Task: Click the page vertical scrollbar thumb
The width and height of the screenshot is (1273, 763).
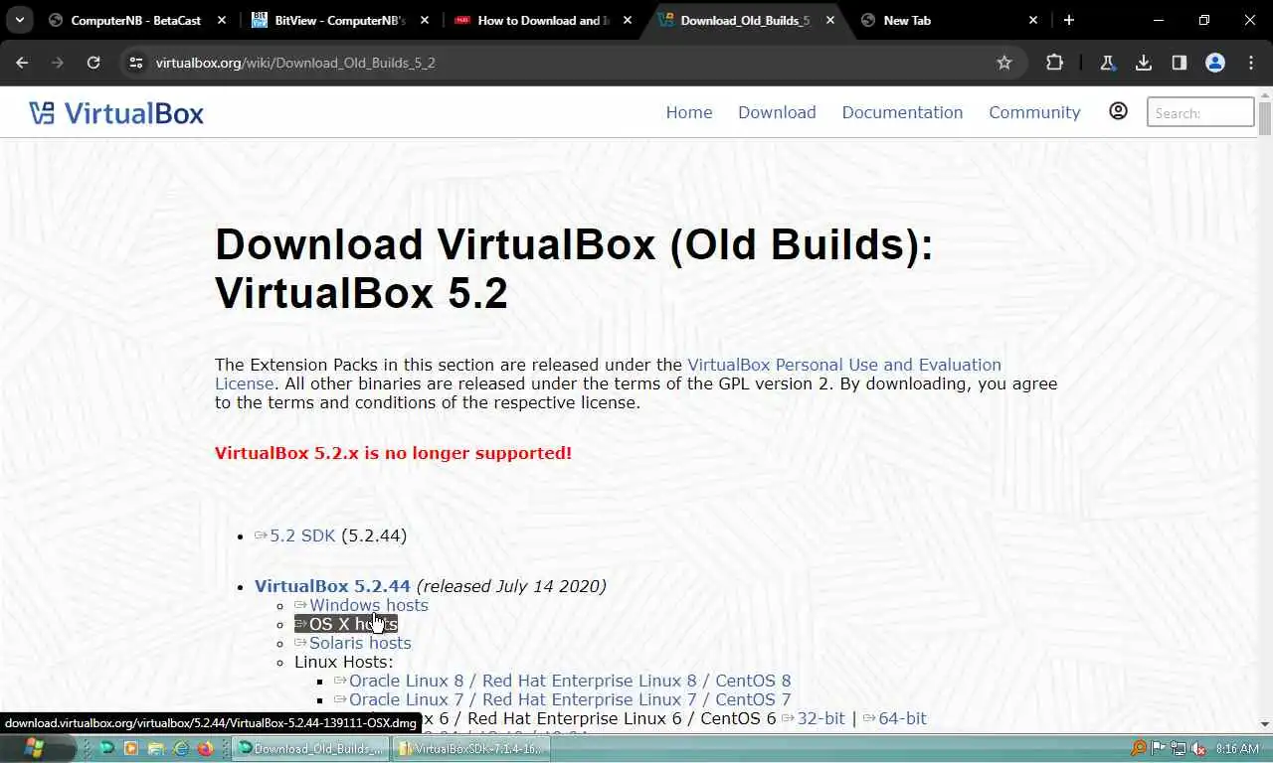Action: click(x=1265, y=118)
